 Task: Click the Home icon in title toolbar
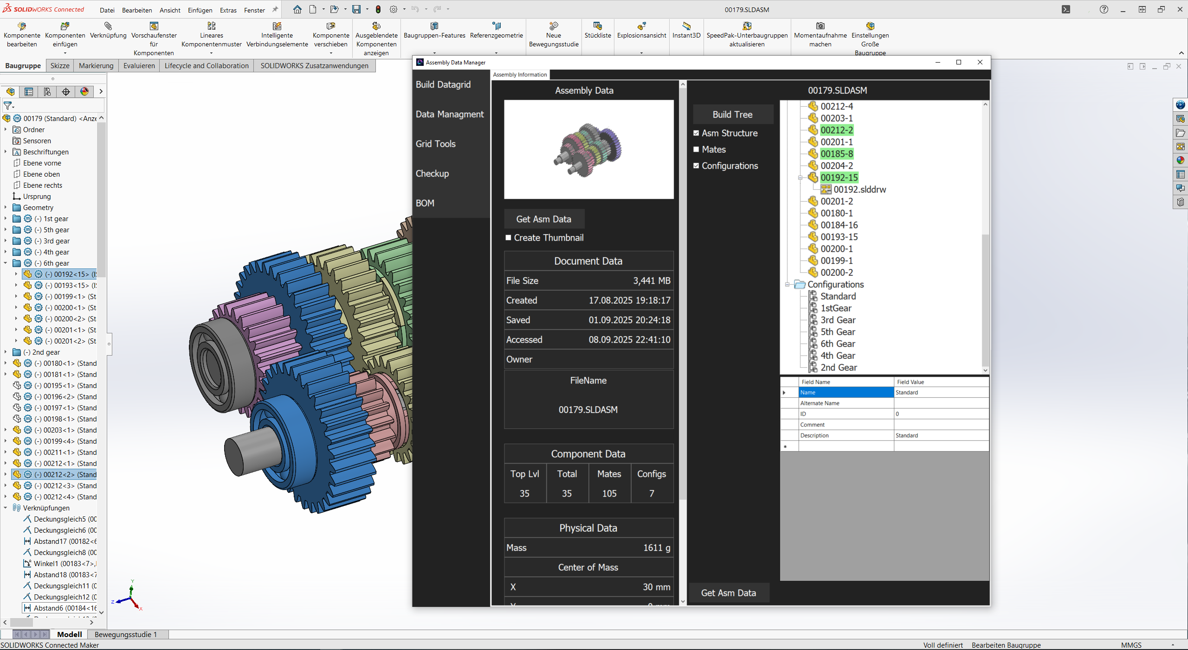coord(297,9)
